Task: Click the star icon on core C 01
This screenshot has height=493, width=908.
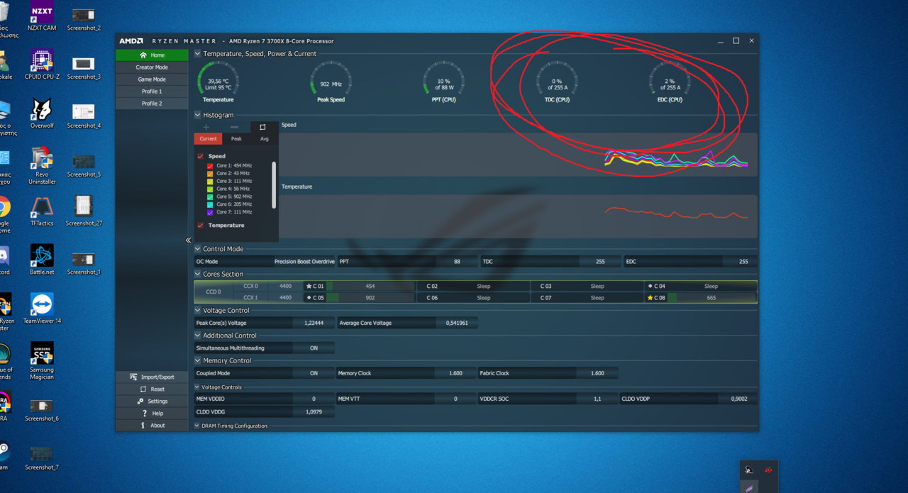Action: [309, 287]
